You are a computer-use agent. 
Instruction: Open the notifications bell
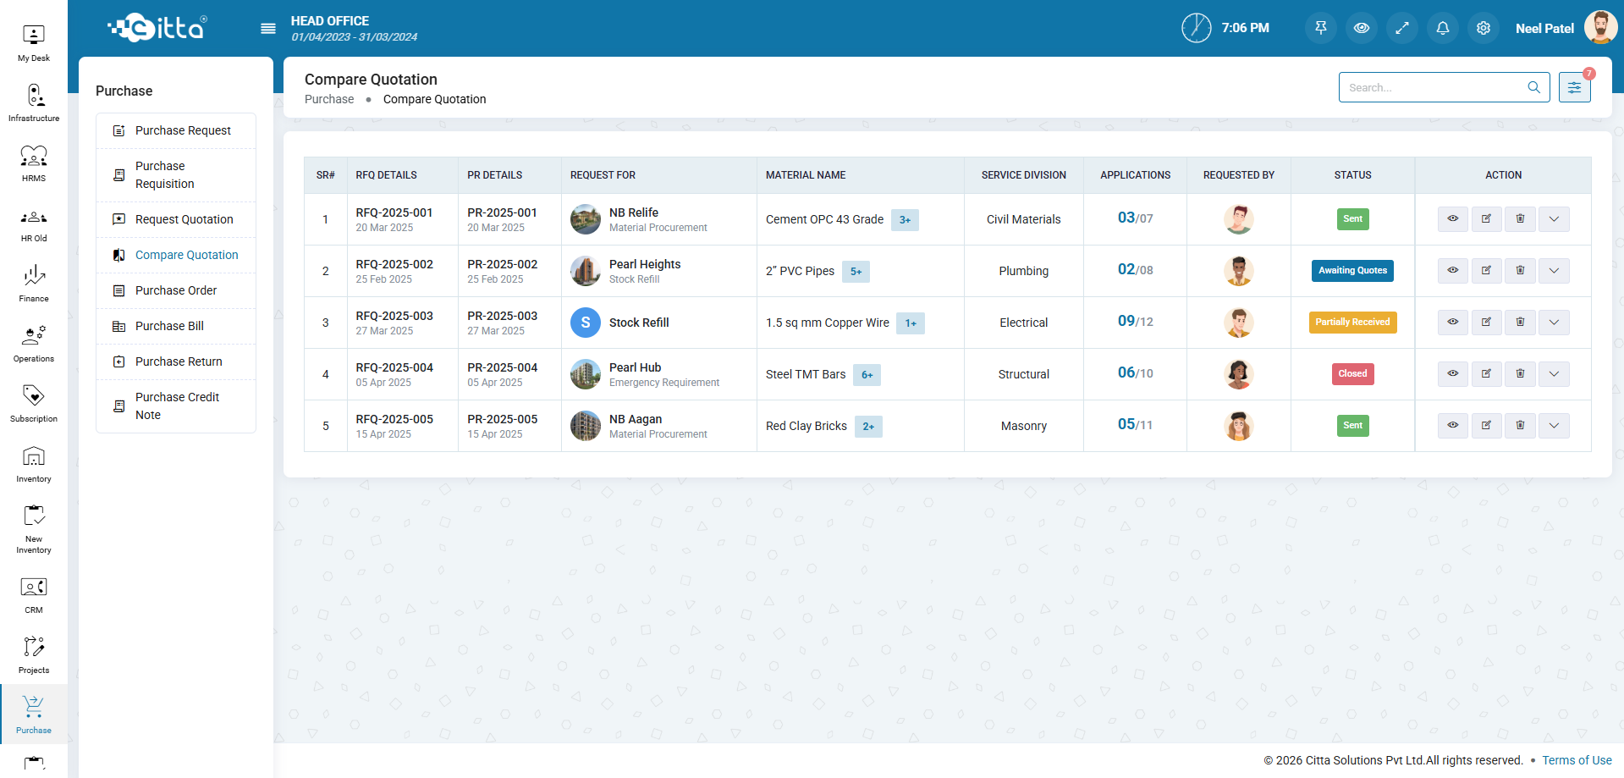1443,28
